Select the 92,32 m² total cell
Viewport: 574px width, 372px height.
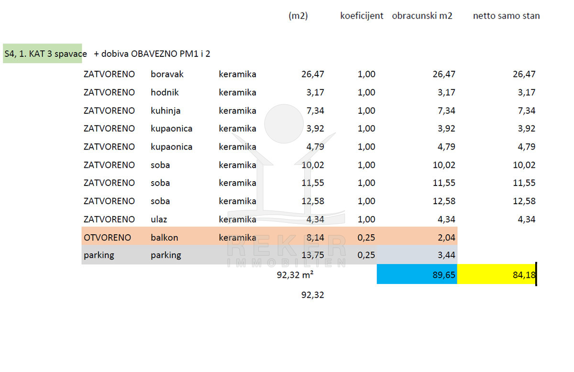(x=295, y=275)
